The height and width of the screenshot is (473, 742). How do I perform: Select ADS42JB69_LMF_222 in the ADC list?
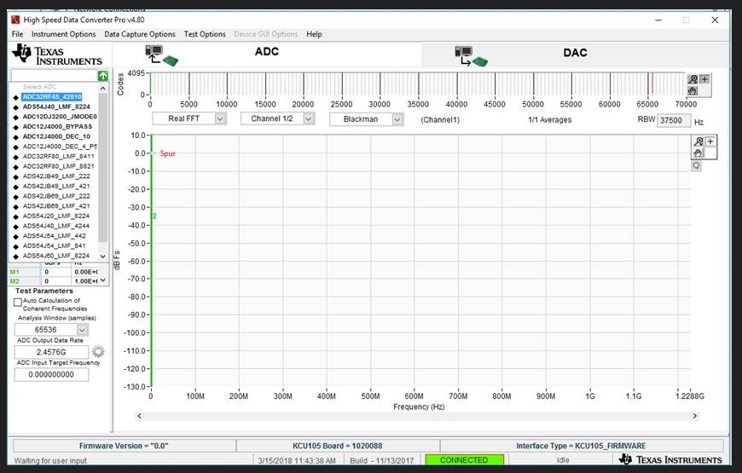pos(56,196)
